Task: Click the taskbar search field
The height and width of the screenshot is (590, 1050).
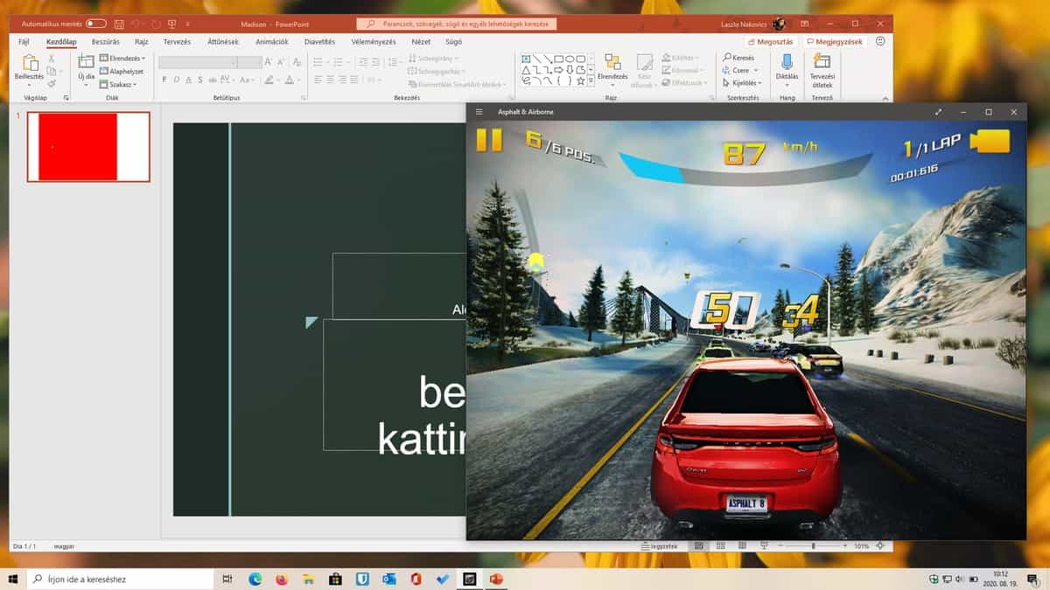Action: [121, 579]
